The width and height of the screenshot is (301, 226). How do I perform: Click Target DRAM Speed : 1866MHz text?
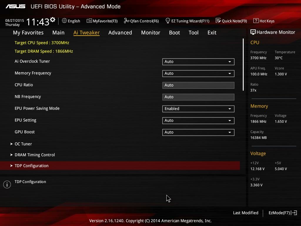point(44,51)
